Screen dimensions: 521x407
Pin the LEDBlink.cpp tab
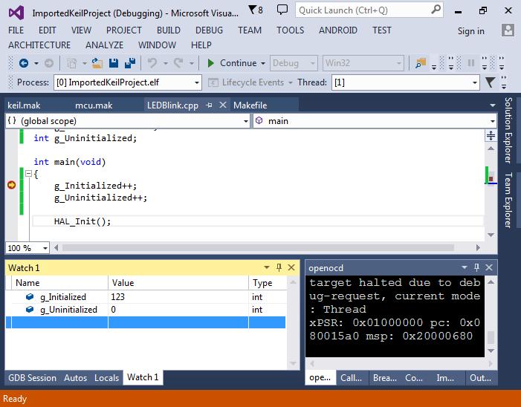pyautogui.click(x=209, y=105)
